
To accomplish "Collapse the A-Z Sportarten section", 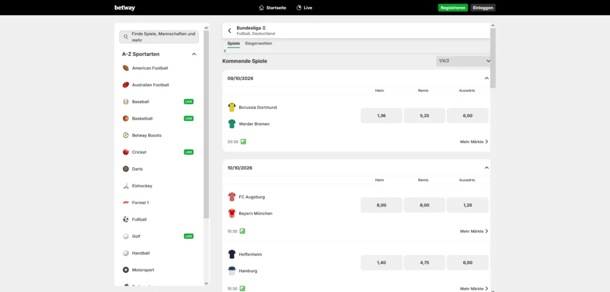I will [194, 54].
